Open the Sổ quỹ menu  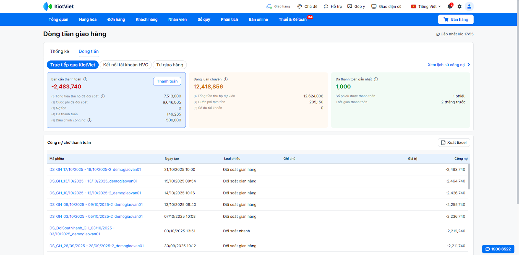tap(204, 19)
